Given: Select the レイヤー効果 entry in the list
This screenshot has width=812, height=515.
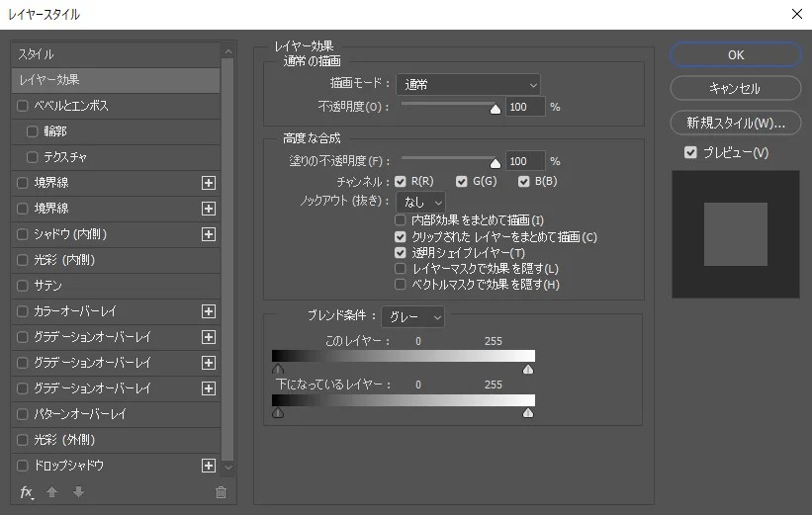Looking at the screenshot, I should coord(116,80).
